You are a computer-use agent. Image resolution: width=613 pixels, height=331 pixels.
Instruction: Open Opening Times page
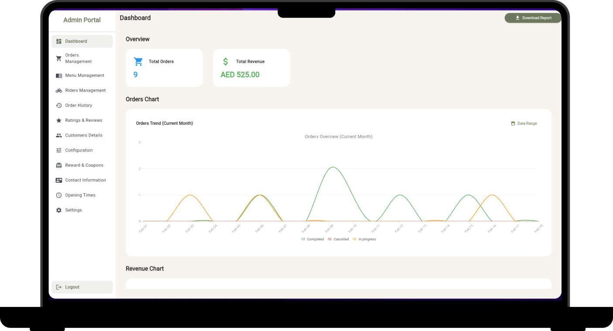tap(82, 195)
